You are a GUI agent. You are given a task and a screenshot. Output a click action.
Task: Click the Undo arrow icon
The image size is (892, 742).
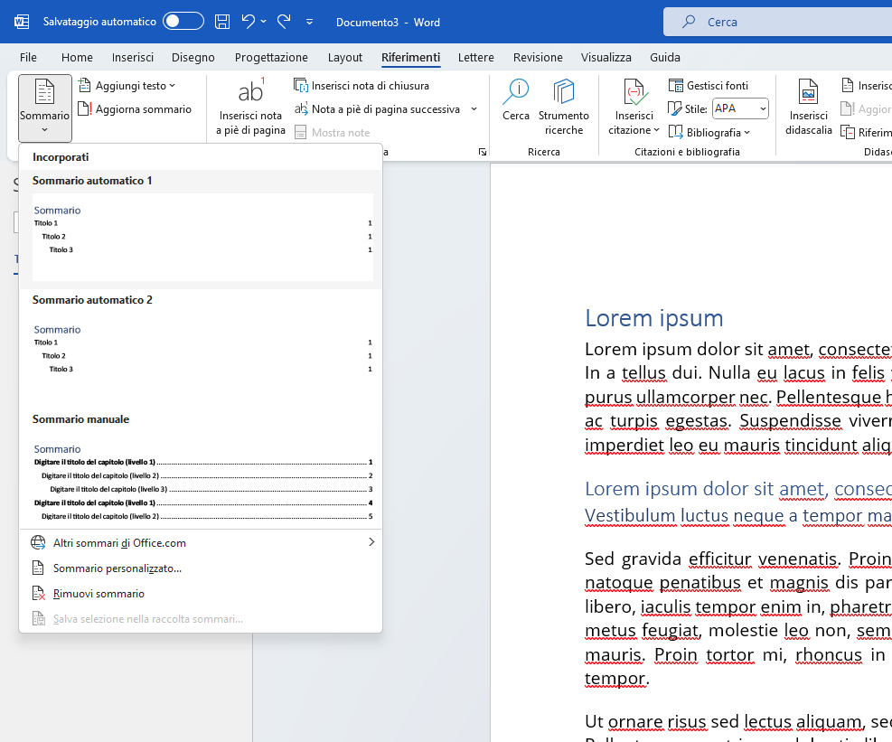248,21
